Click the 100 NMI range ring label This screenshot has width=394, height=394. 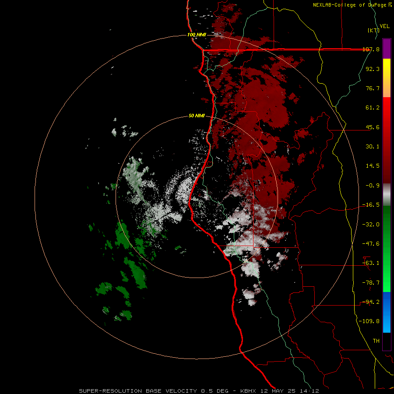(x=197, y=35)
